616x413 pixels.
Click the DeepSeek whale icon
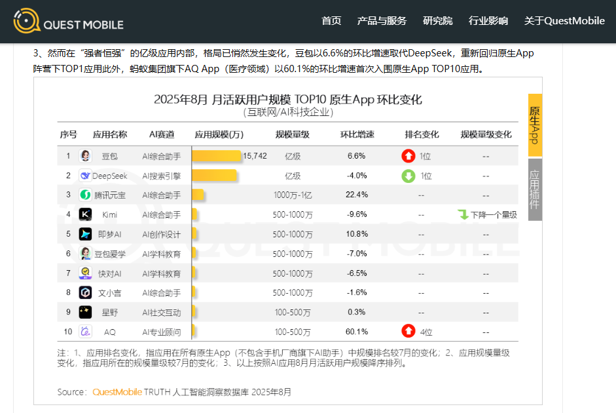(x=85, y=176)
